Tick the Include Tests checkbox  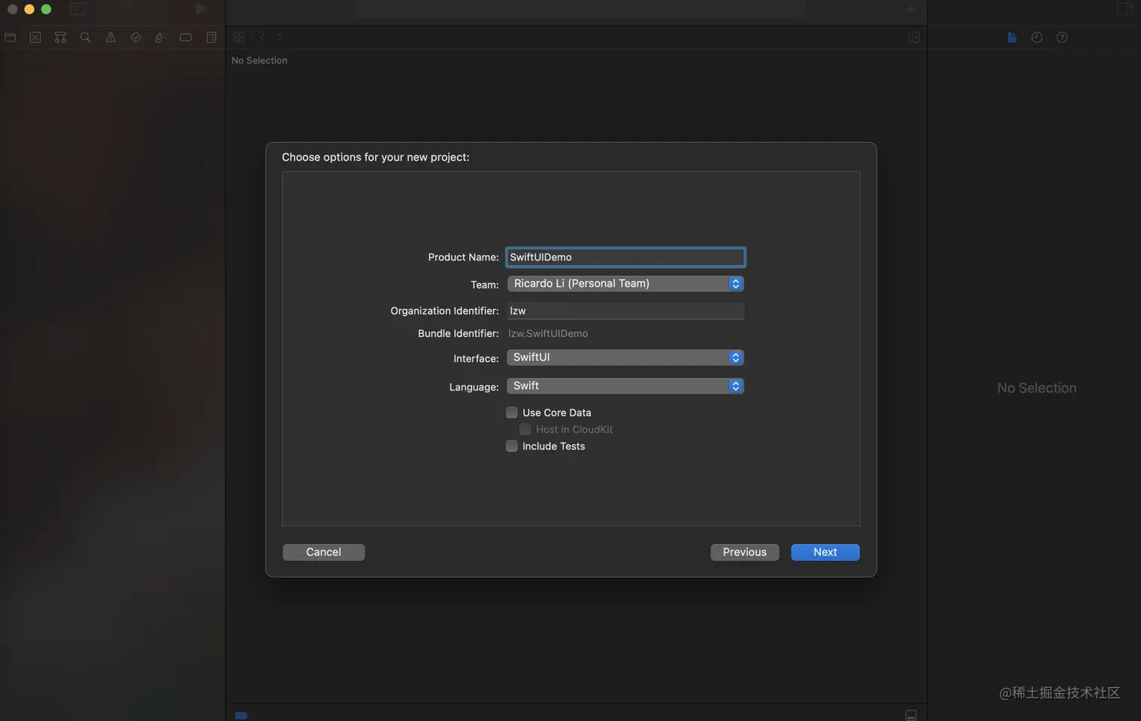tap(512, 446)
